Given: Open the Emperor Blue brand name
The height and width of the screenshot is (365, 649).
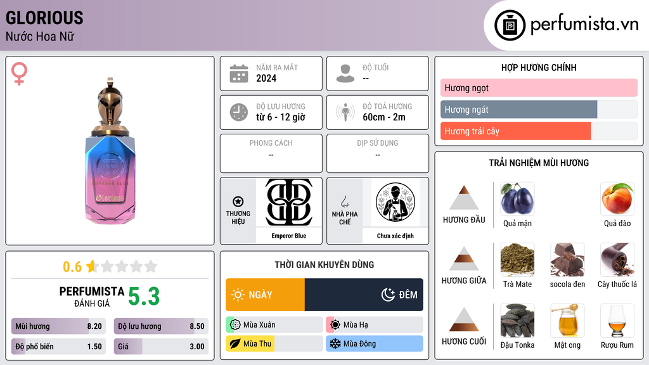Looking at the screenshot, I should pos(289,236).
